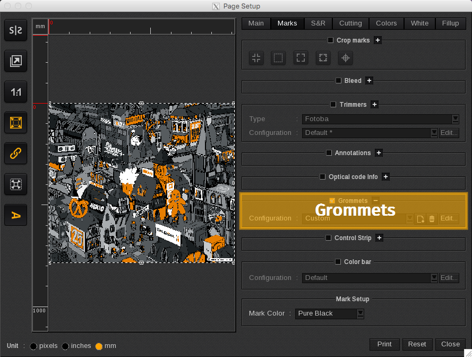Create new grommets configuration with page icon

tap(420, 218)
